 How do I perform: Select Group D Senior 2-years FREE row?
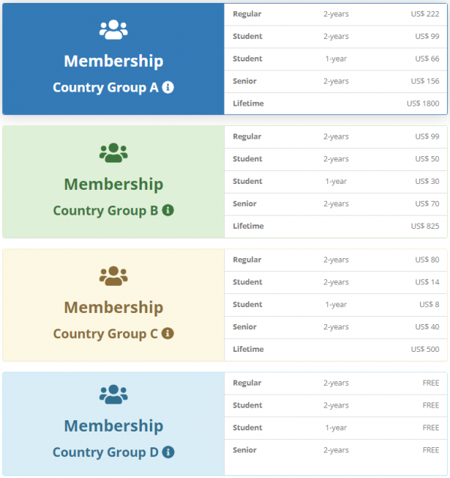tap(336, 450)
